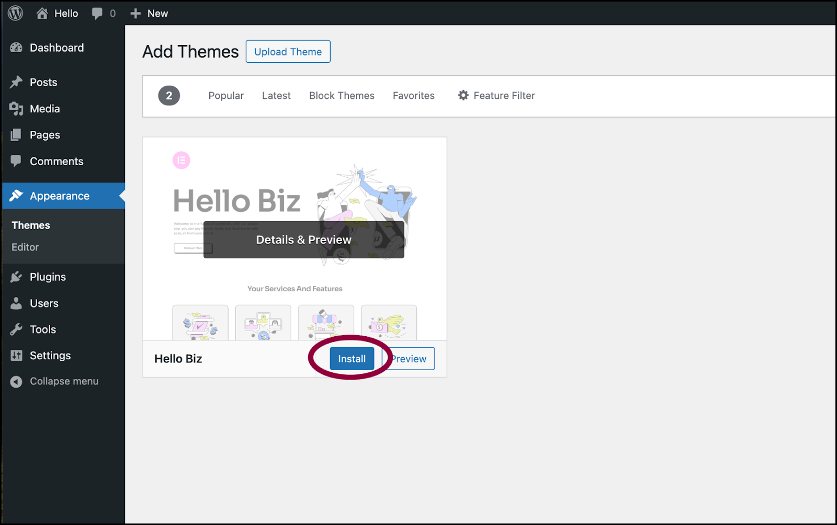Open Details & Preview for Hello Biz

pyautogui.click(x=304, y=239)
